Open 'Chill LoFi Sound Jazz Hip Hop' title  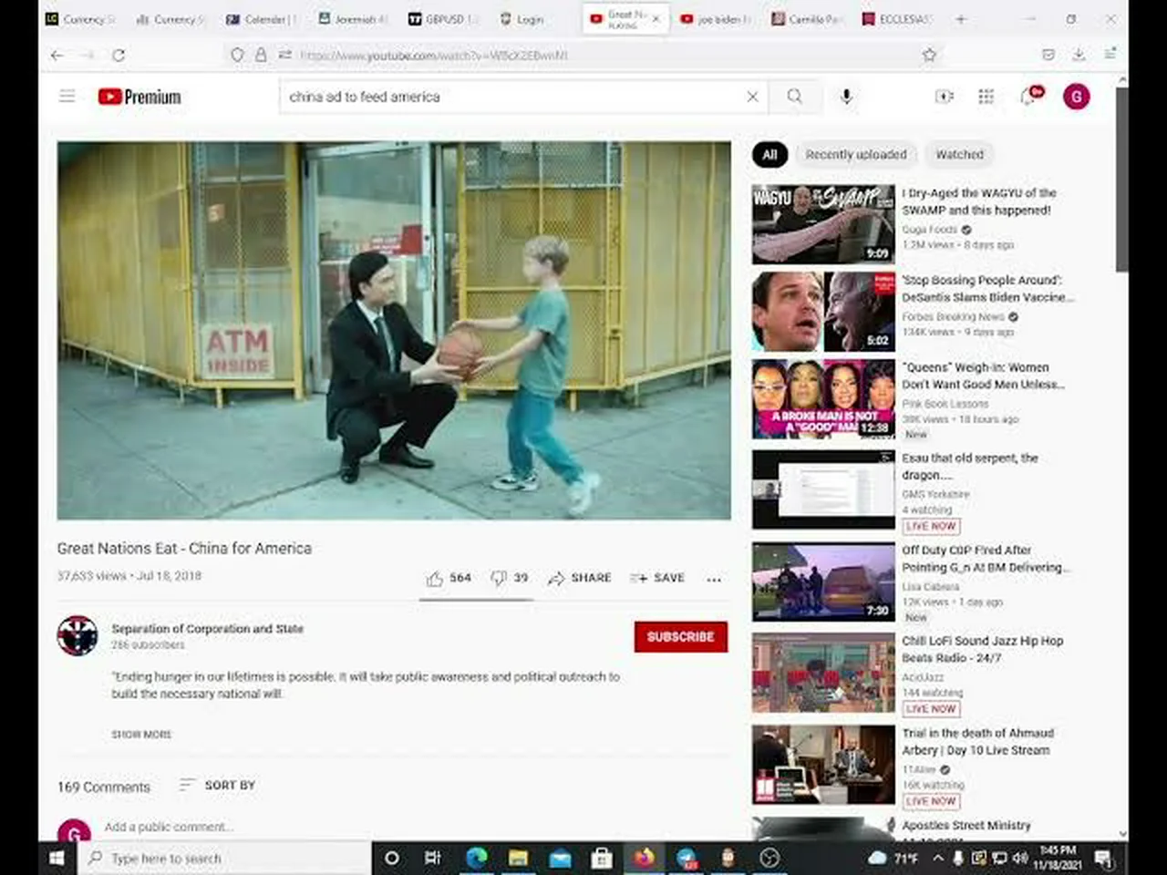pos(983,649)
